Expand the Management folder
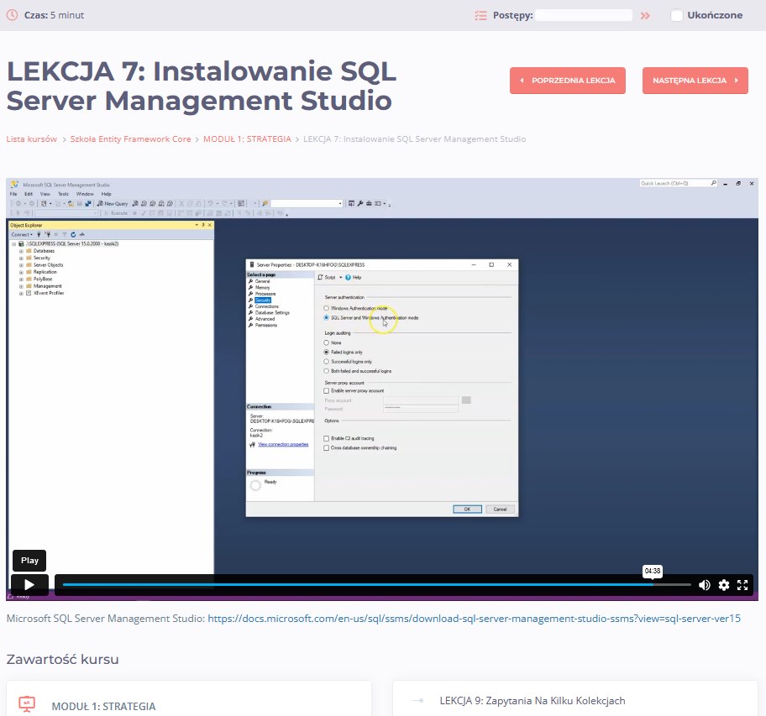Screen dimensions: 766x716 pos(21,286)
